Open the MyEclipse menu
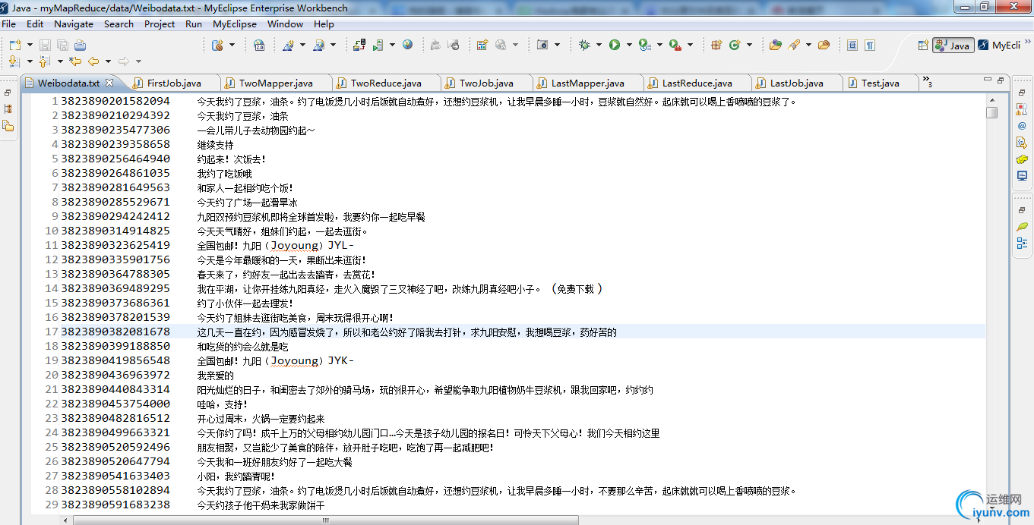Image resolution: width=1034 pixels, height=525 pixels. [235, 24]
